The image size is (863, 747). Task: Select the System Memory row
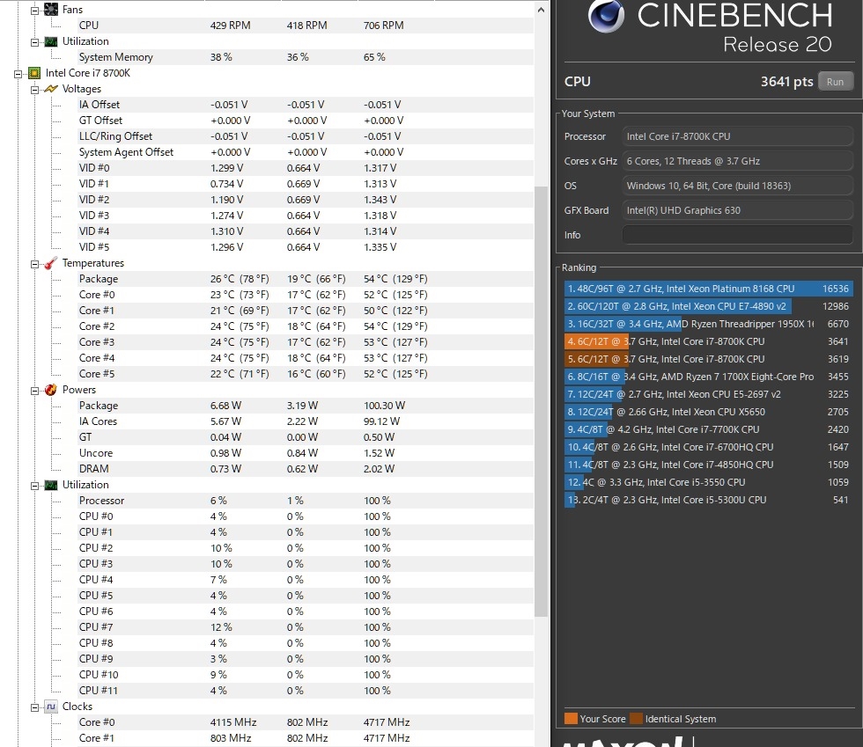(306, 57)
